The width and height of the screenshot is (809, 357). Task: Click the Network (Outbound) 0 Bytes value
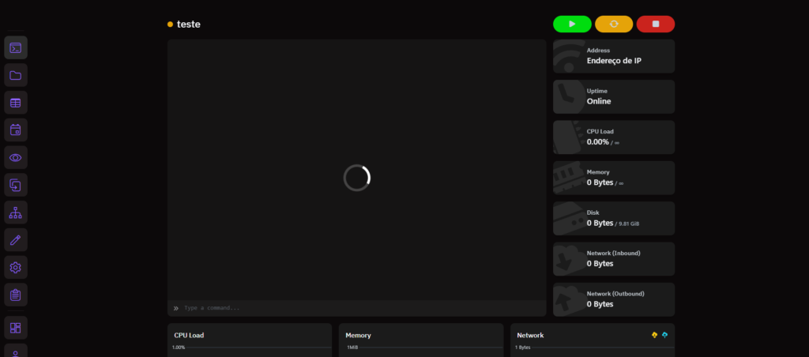coord(600,304)
